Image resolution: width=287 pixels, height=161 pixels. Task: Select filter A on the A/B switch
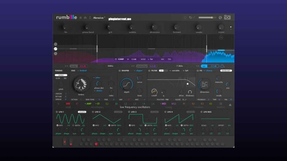pos(161,71)
